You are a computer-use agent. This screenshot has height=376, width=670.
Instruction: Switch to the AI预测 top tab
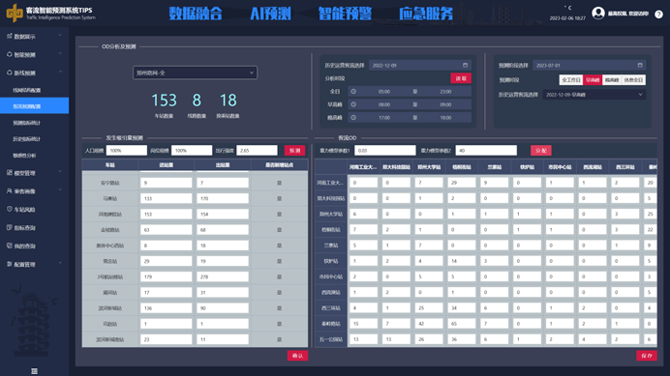click(x=270, y=14)
